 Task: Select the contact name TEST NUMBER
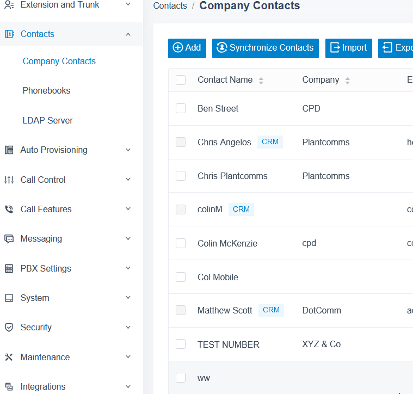tap(229, 344)
